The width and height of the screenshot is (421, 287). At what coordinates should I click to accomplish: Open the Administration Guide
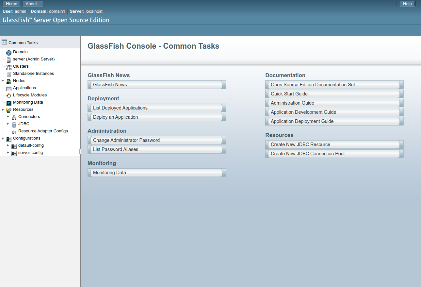coord(334,103)
